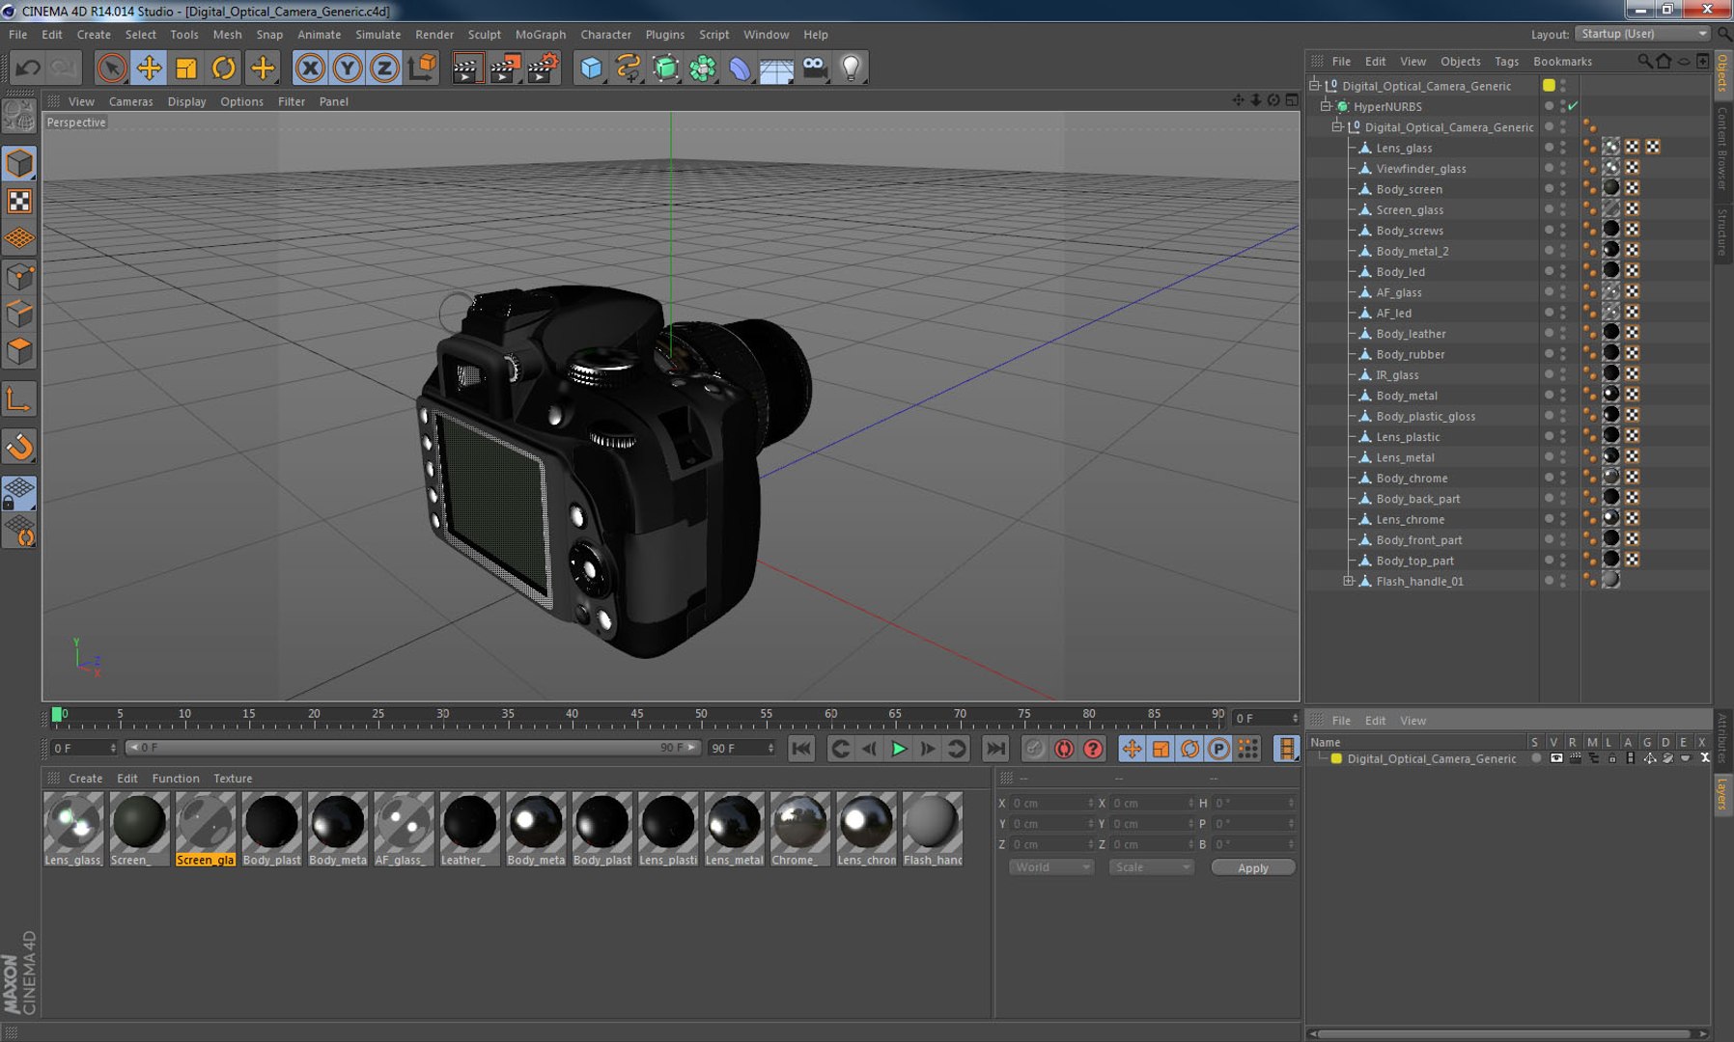
Task: Open the World coordinate dropdown
Action: (x=1051, y=867)
